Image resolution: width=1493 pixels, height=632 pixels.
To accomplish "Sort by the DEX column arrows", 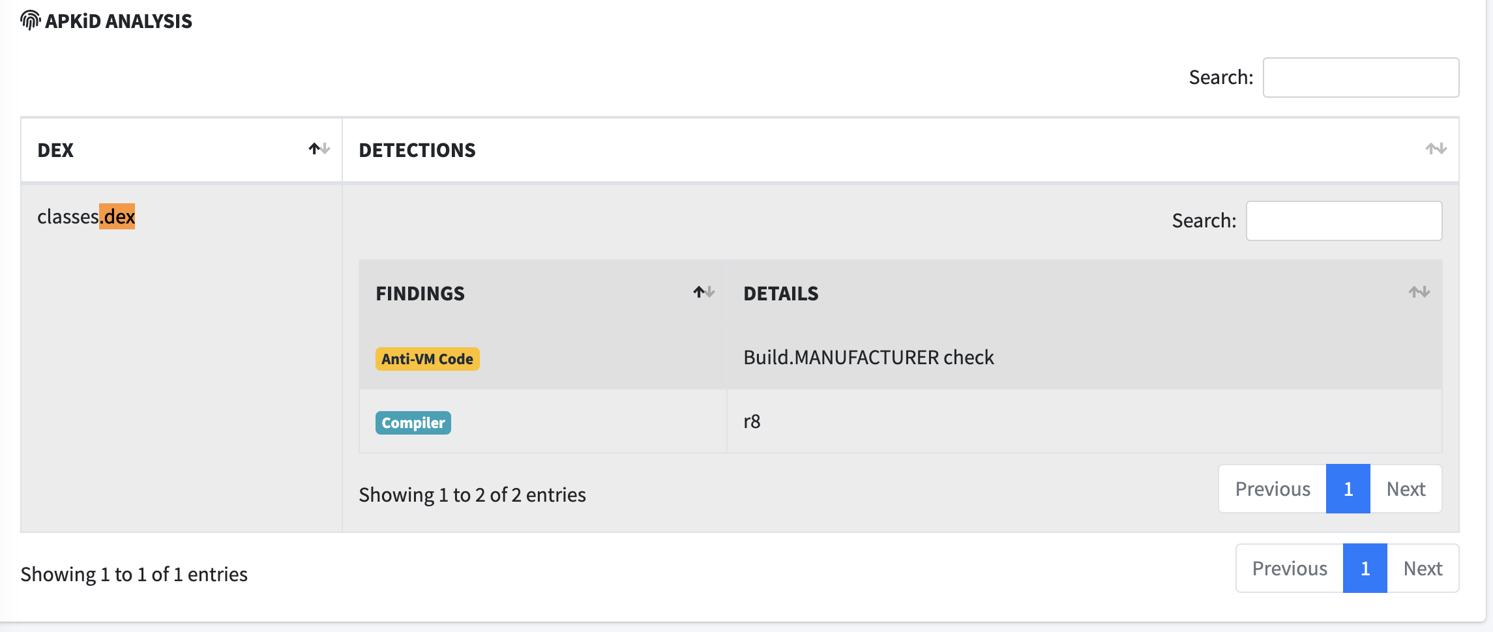I will tap(319, 149).
